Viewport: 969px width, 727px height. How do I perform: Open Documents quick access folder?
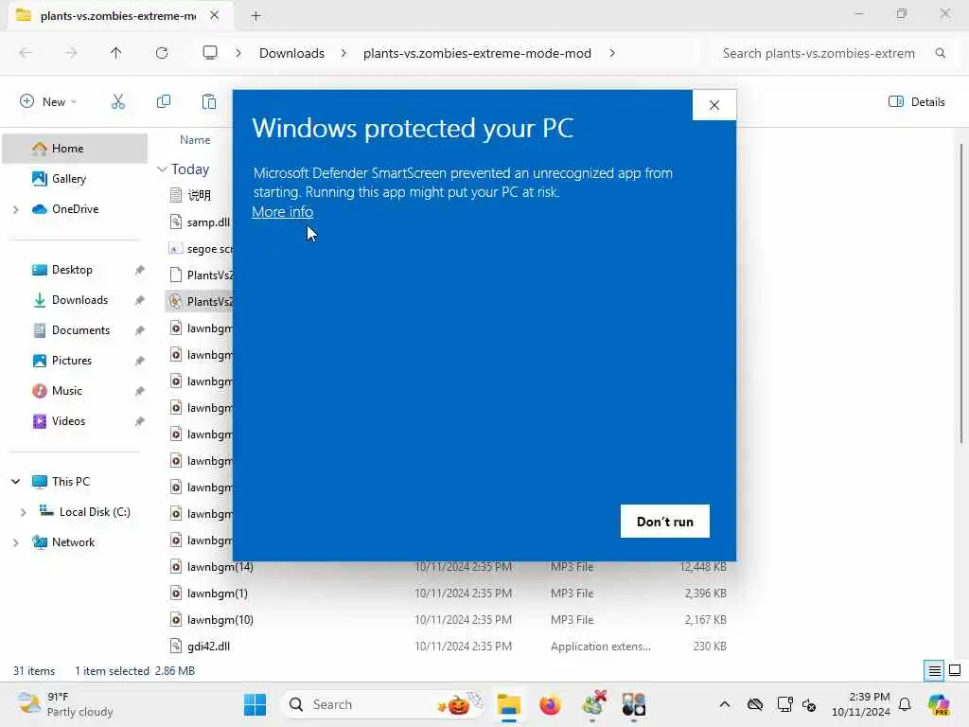[x=80, y=330]
